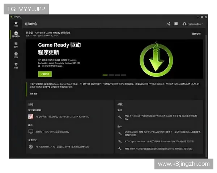Click the installed GeForce Game Ready driver title

point(48,33)
